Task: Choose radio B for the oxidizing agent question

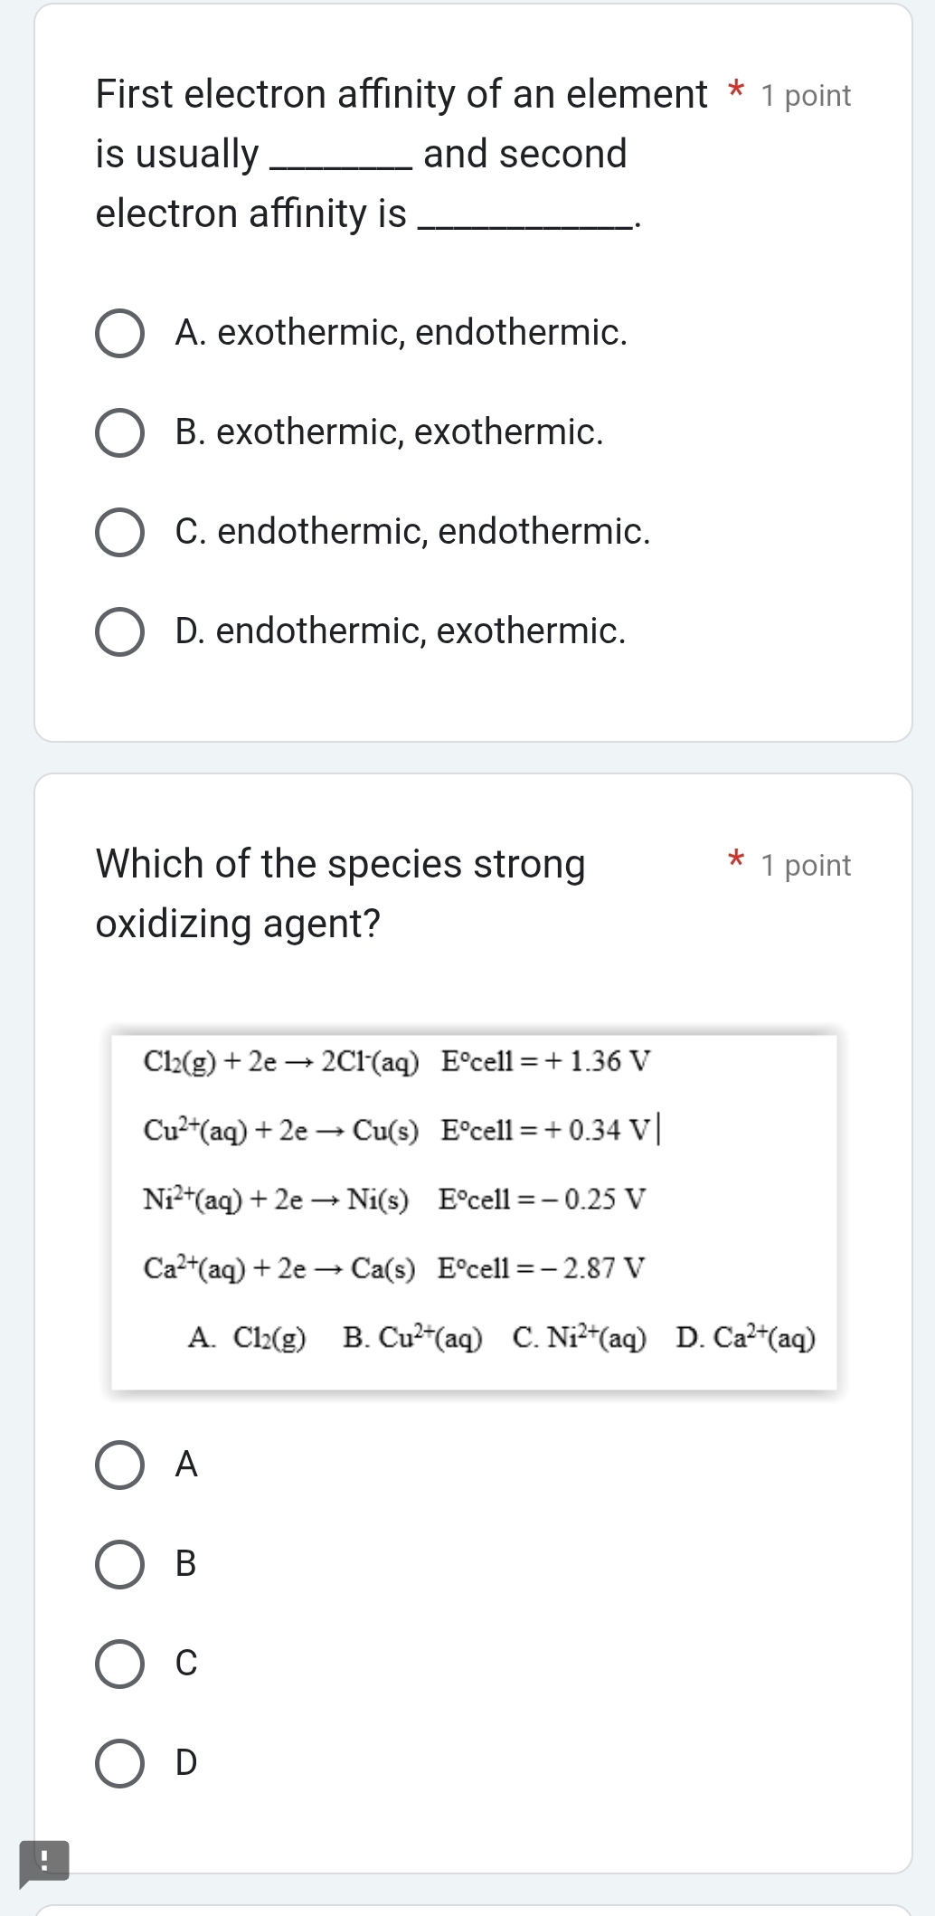Action: click(119, 1564)
